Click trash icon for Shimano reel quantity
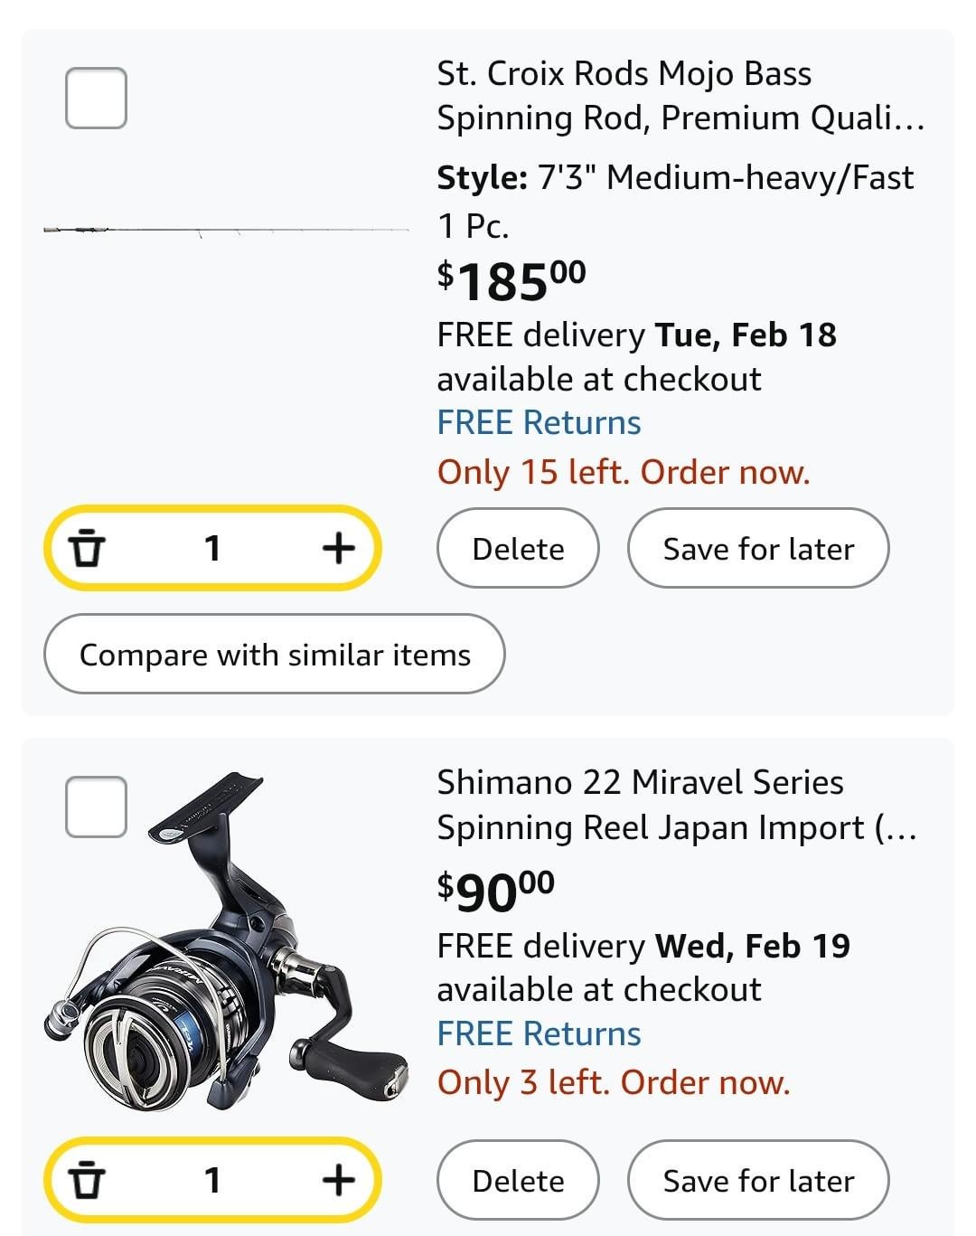This screenshot has width=976, height=1236. click(x=87, y=1180)
